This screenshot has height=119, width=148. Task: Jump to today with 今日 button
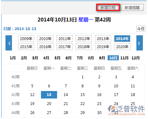click(x=141, y=29)
